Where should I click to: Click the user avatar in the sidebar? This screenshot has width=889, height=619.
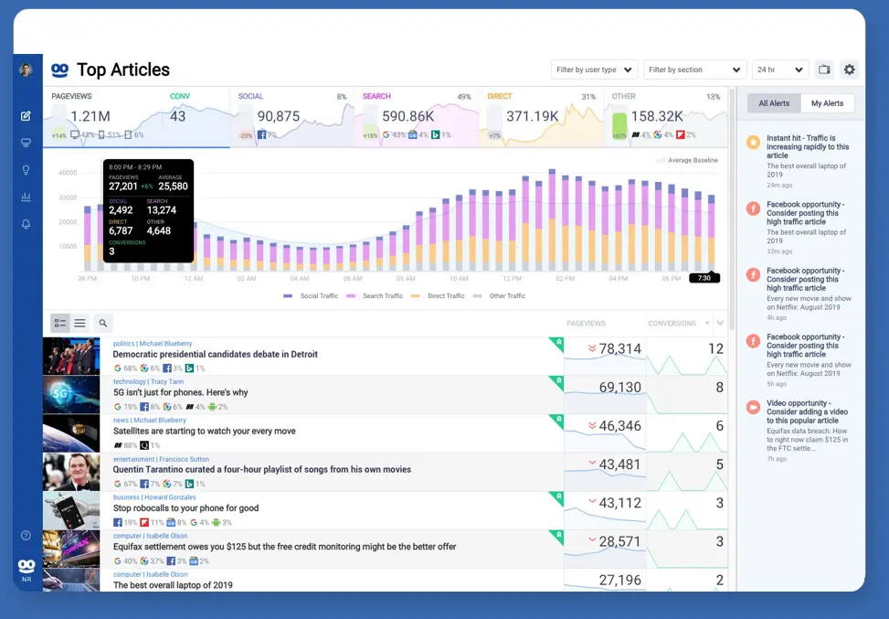pos(26,69)
